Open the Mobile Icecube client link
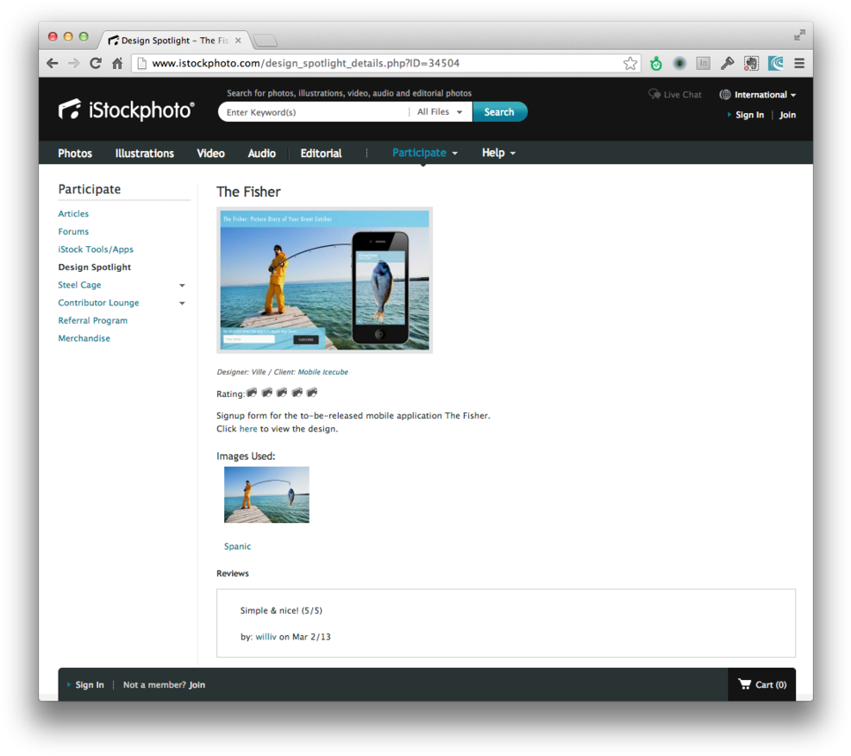Viewport: 851px width, 756px height. [x=322, y=372]
